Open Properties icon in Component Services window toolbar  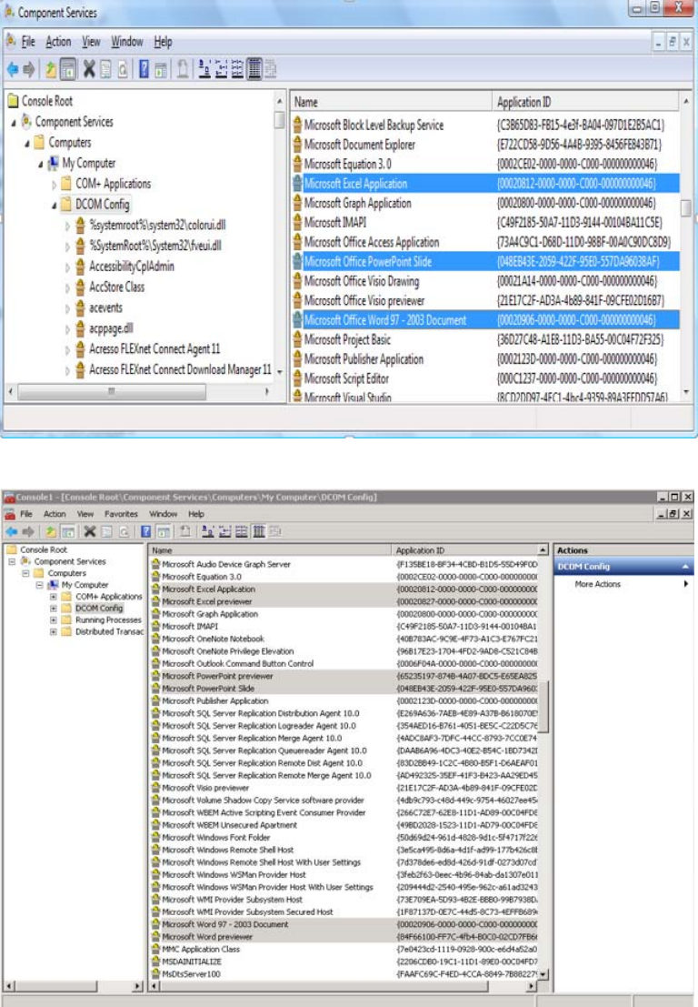point(105,69)
